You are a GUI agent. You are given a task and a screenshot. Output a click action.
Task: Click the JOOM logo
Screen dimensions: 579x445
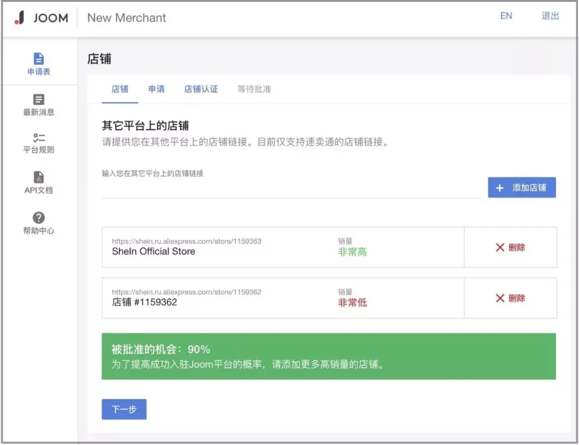coord(41,17)
